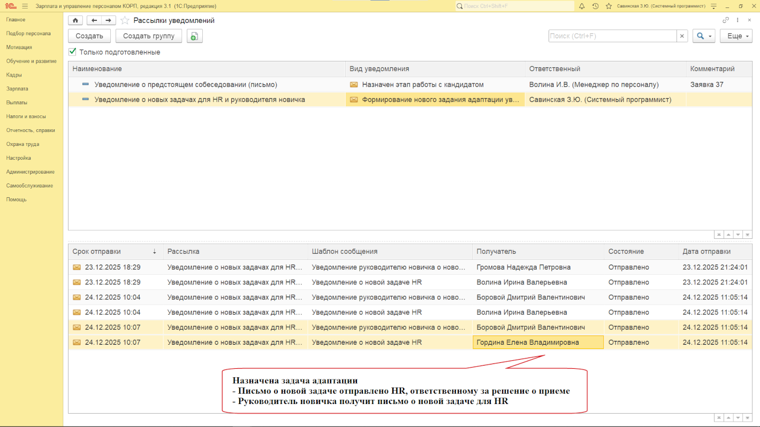Click the Поиск (Ctrl+F) input field
760x427 pixels.
tap(612, 36)
